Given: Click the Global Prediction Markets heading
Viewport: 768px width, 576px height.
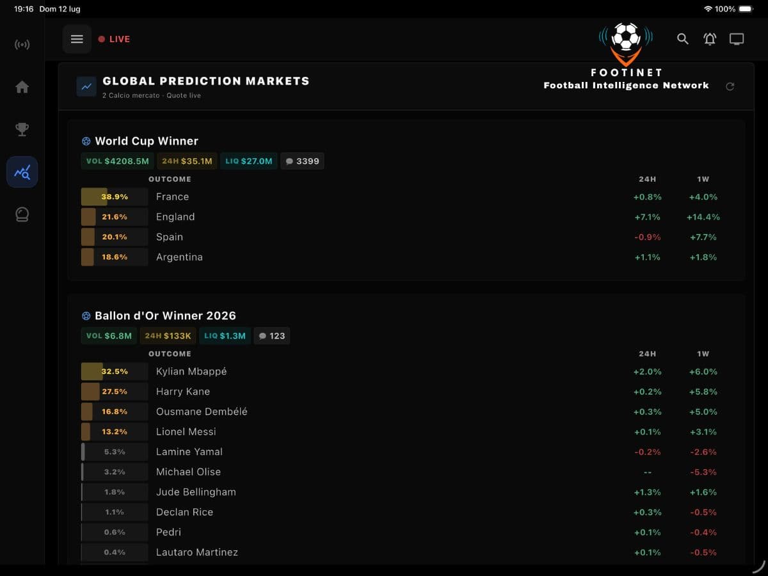Looking at the screenshot, I should point(206,81).
